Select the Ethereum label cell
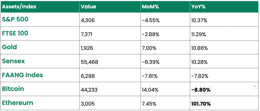 click(x=40, y=103)
